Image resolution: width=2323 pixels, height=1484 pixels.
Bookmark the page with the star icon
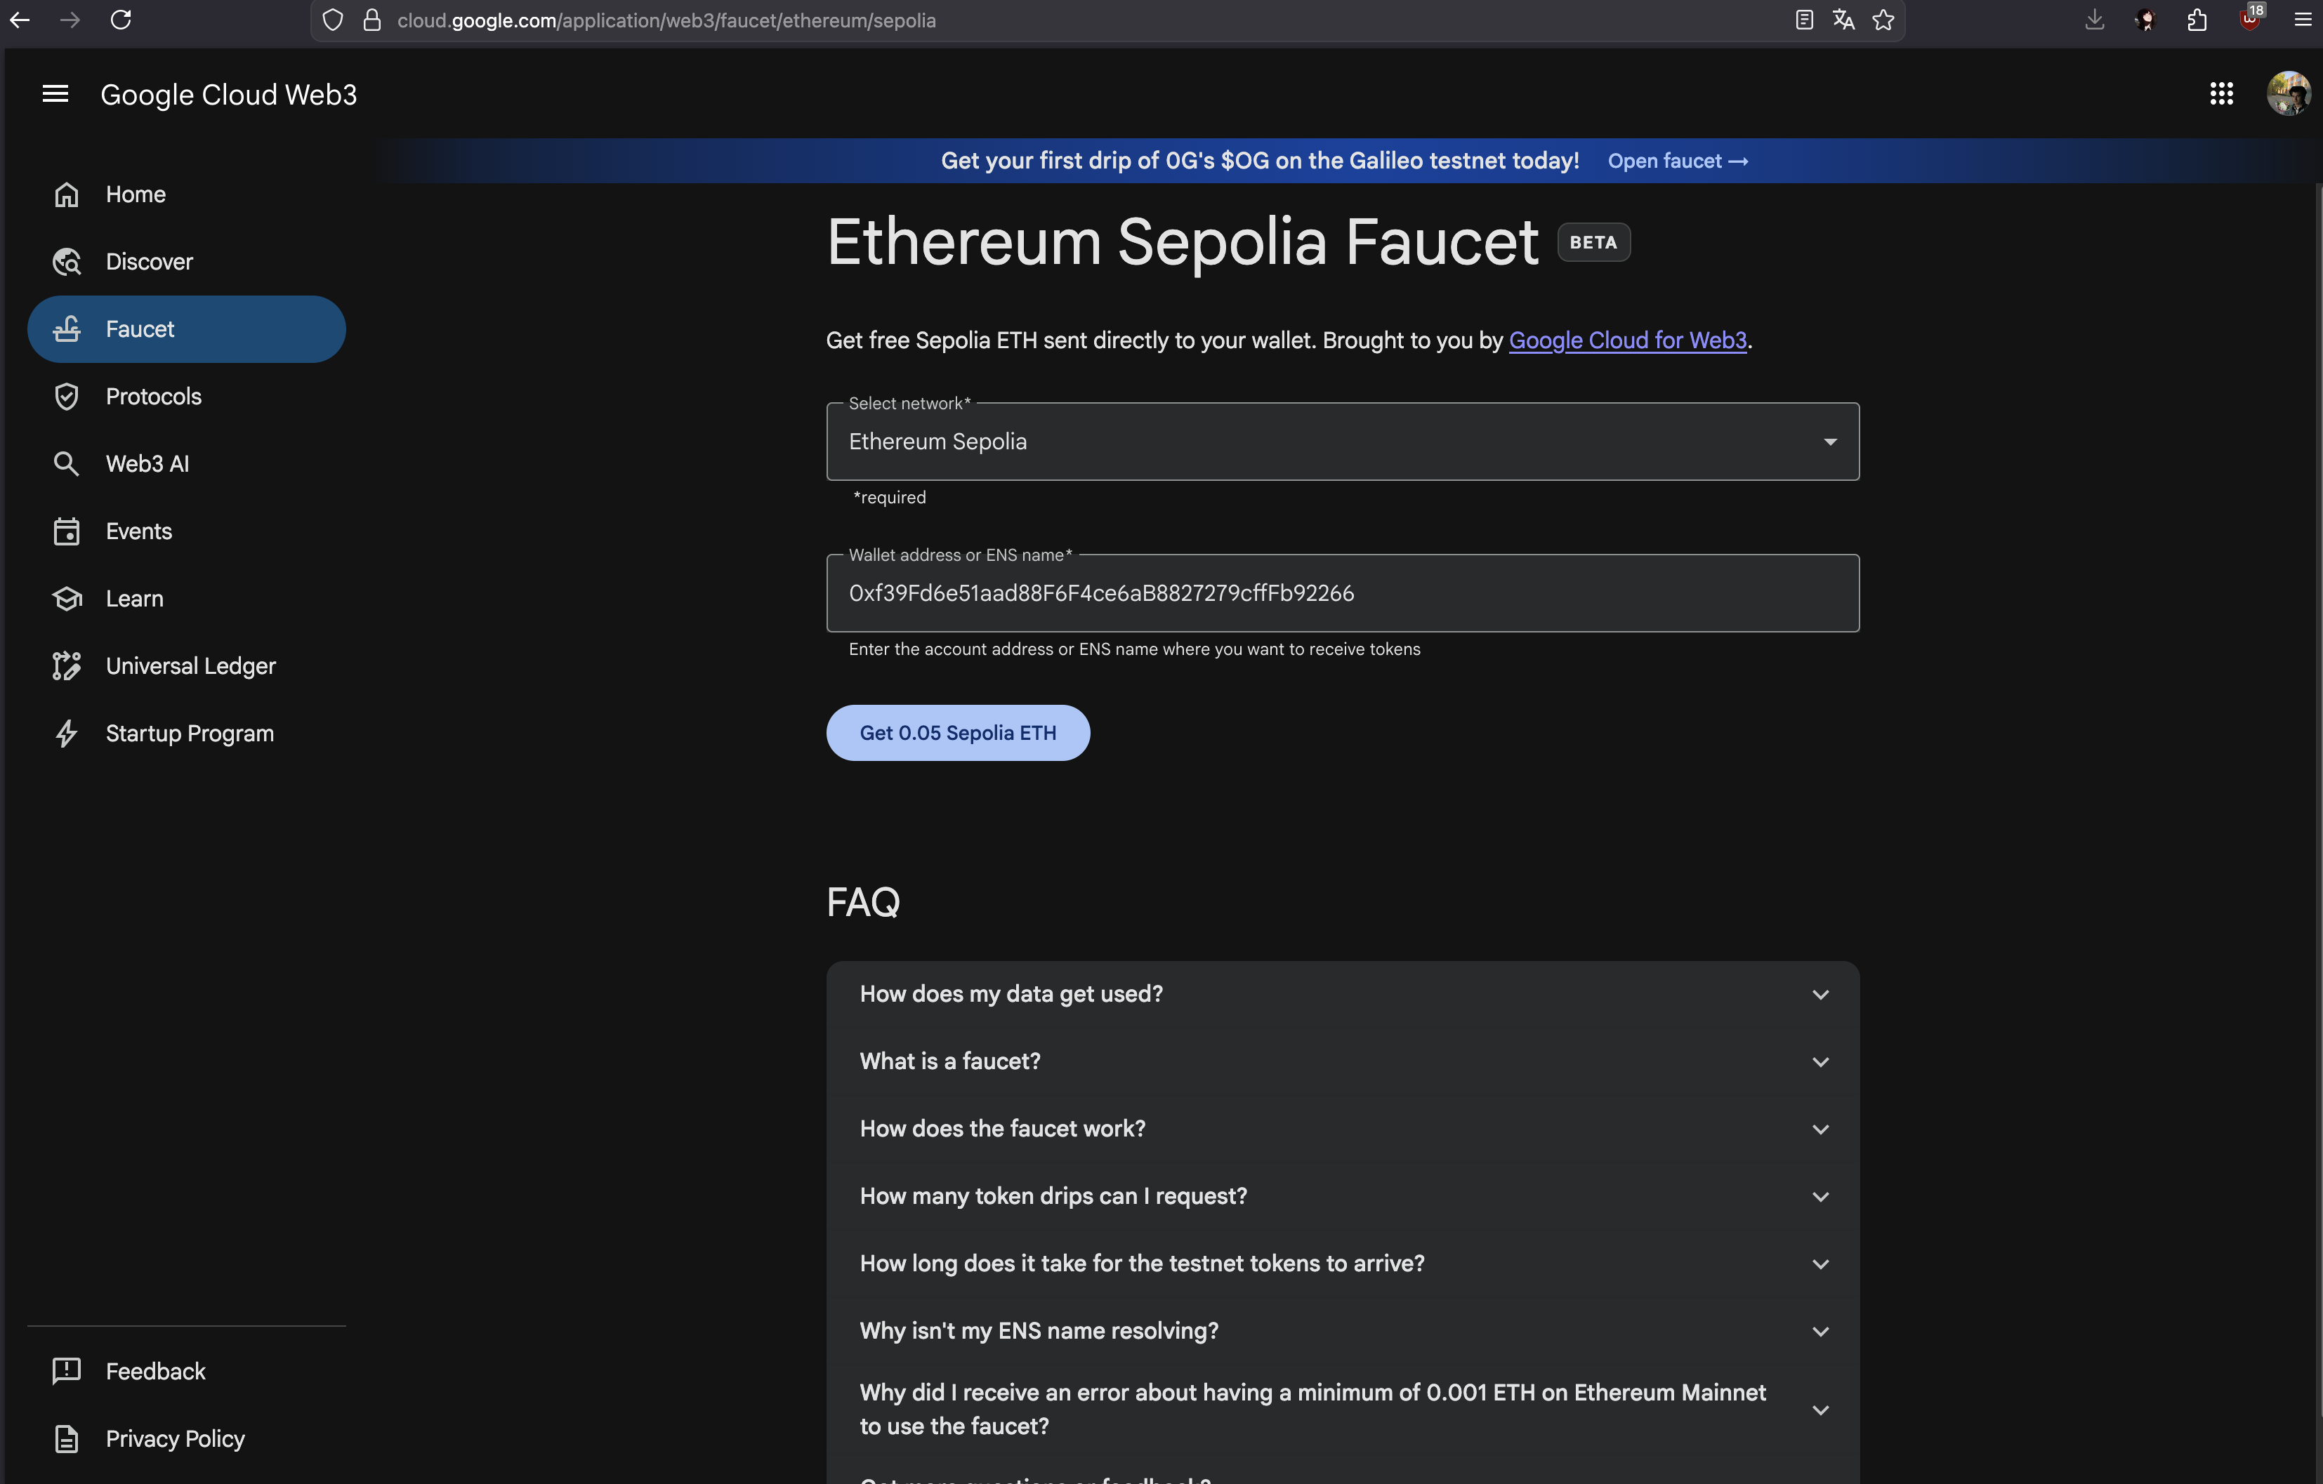(1883, 19)
